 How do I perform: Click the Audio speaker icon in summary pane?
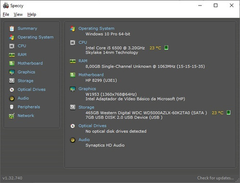[x=72, y=140]
